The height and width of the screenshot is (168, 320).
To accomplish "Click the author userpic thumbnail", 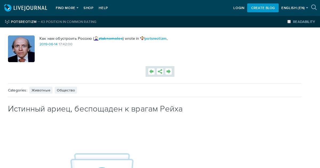I will (21, 49).
